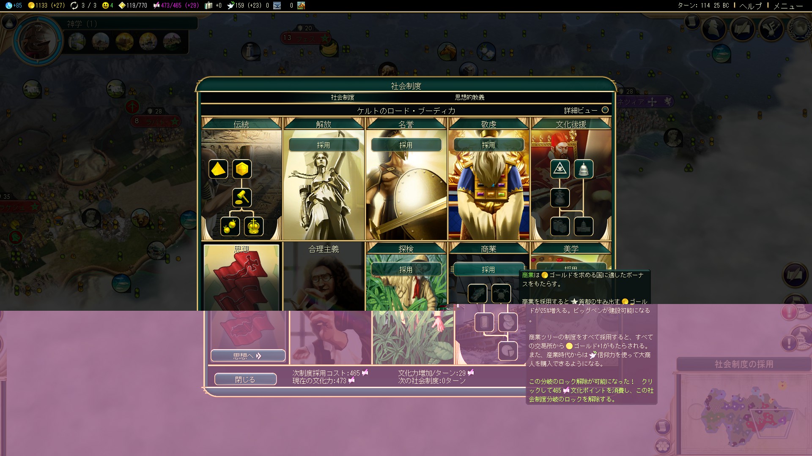
Task: Click the 次制度採用コスト:465 text
Action: pyautogui.click(x=330, y=373)
